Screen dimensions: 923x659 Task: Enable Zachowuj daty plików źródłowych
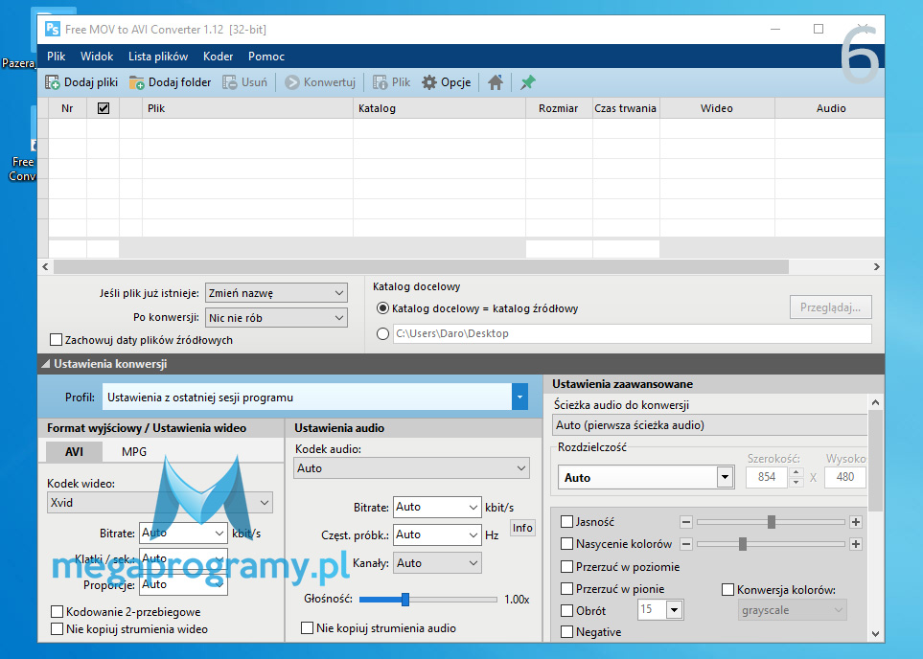56,339
